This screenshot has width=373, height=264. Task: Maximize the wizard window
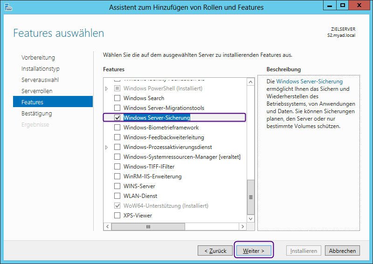342,6
